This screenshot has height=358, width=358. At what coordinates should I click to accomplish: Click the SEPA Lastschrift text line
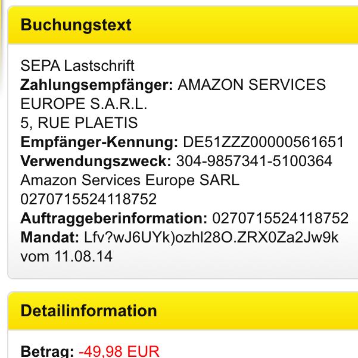pyautogui.click(x=77, y=66)
